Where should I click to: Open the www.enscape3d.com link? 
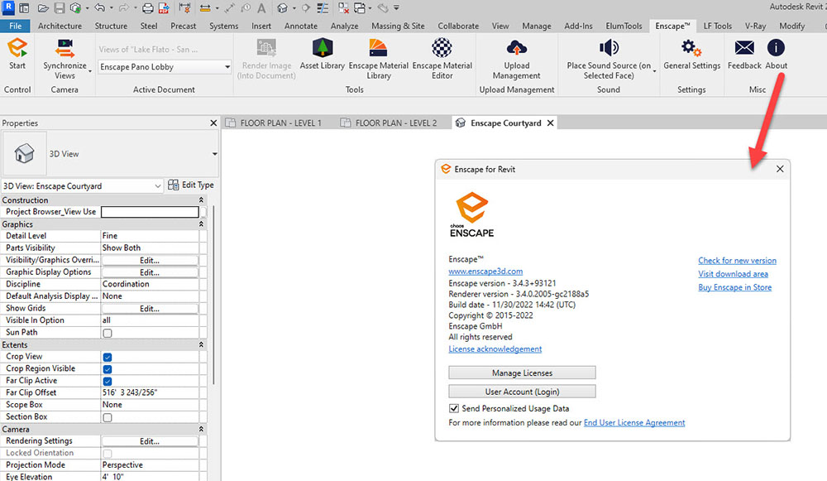coord(485,272)
